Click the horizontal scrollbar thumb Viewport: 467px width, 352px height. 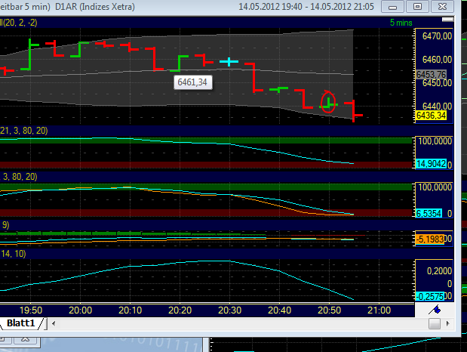435,323
